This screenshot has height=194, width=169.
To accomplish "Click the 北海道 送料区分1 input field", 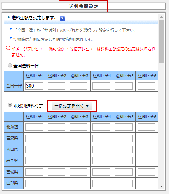I will click(x=34, y=127).
